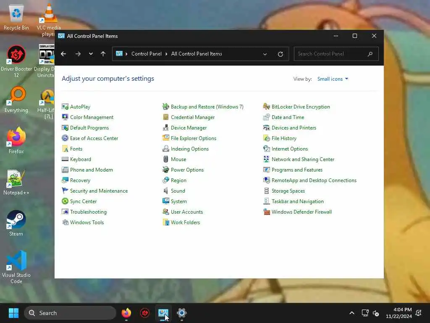Image resolution: width=430 pixels, height=323 pixels.
Task: Click Firefox in the taskbar
Action: pyautogui.click(x=126, y=313)
